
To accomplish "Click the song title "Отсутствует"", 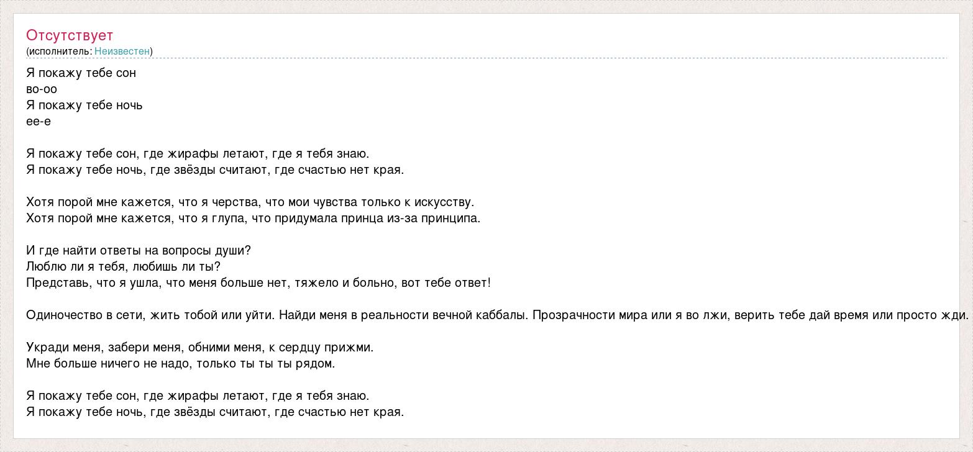I will (70, 35).
